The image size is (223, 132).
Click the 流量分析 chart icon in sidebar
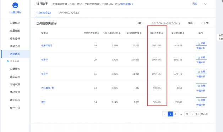pyautogui.click(x=15, y=5)
